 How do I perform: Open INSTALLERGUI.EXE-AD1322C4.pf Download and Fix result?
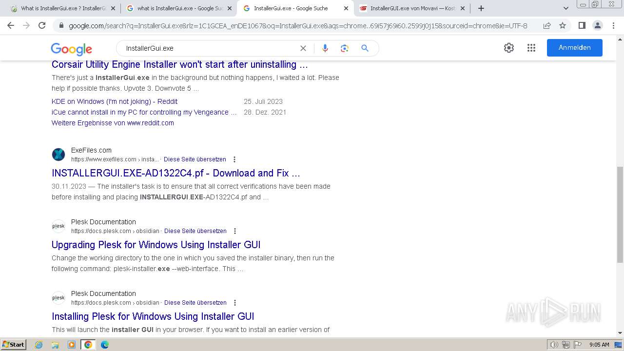[176, 173]
